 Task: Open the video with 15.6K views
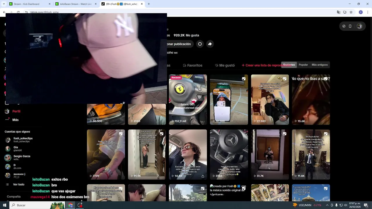pyautogui.click(x=311, y=100)
